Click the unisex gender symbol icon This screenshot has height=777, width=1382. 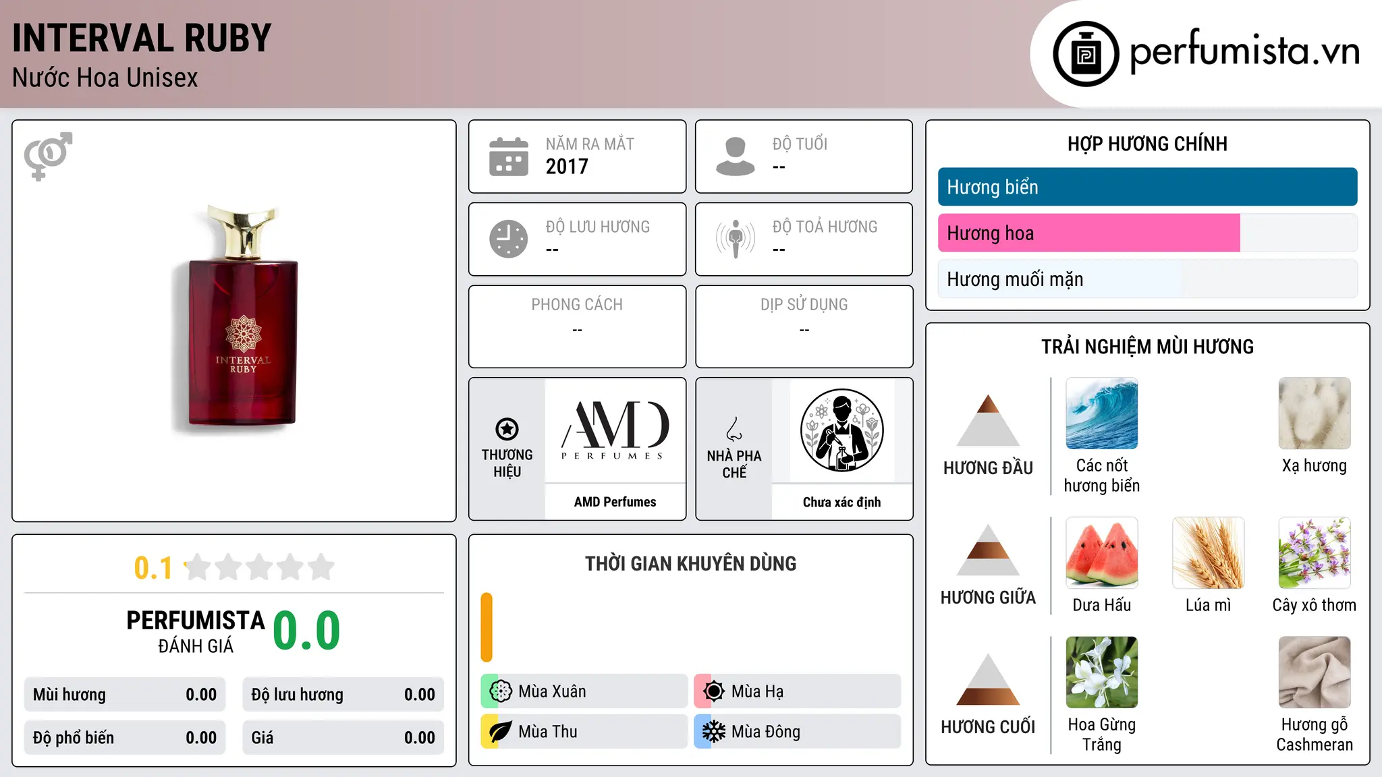pyautogui.click(x=48, y=156)
